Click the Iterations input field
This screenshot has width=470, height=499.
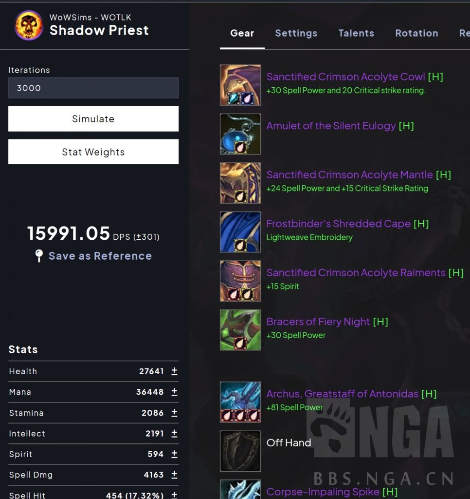click(x=93, y=88)
